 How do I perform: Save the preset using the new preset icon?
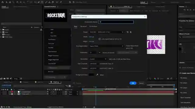pyautogui.click(x=127, y=32)
